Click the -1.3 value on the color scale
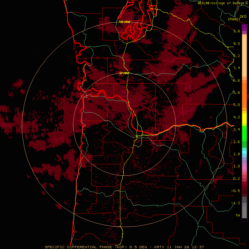Viewport: 249px width, 249px height. [x=235, y=203]
